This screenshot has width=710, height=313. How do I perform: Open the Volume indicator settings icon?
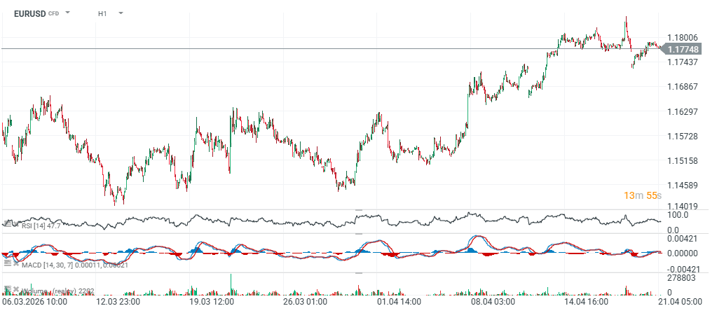6,289
